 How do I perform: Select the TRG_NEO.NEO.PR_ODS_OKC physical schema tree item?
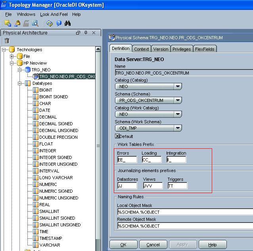(64, 77)
